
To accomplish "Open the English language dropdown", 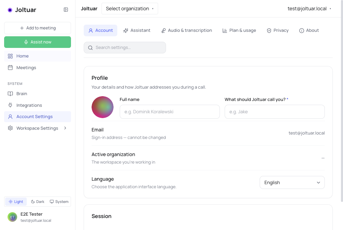I will click(292, 182).
